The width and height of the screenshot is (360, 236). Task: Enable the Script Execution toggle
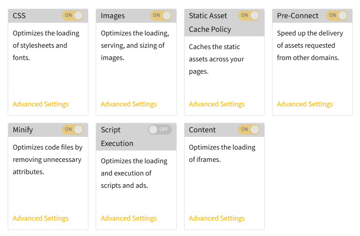[x=160, y=130]
